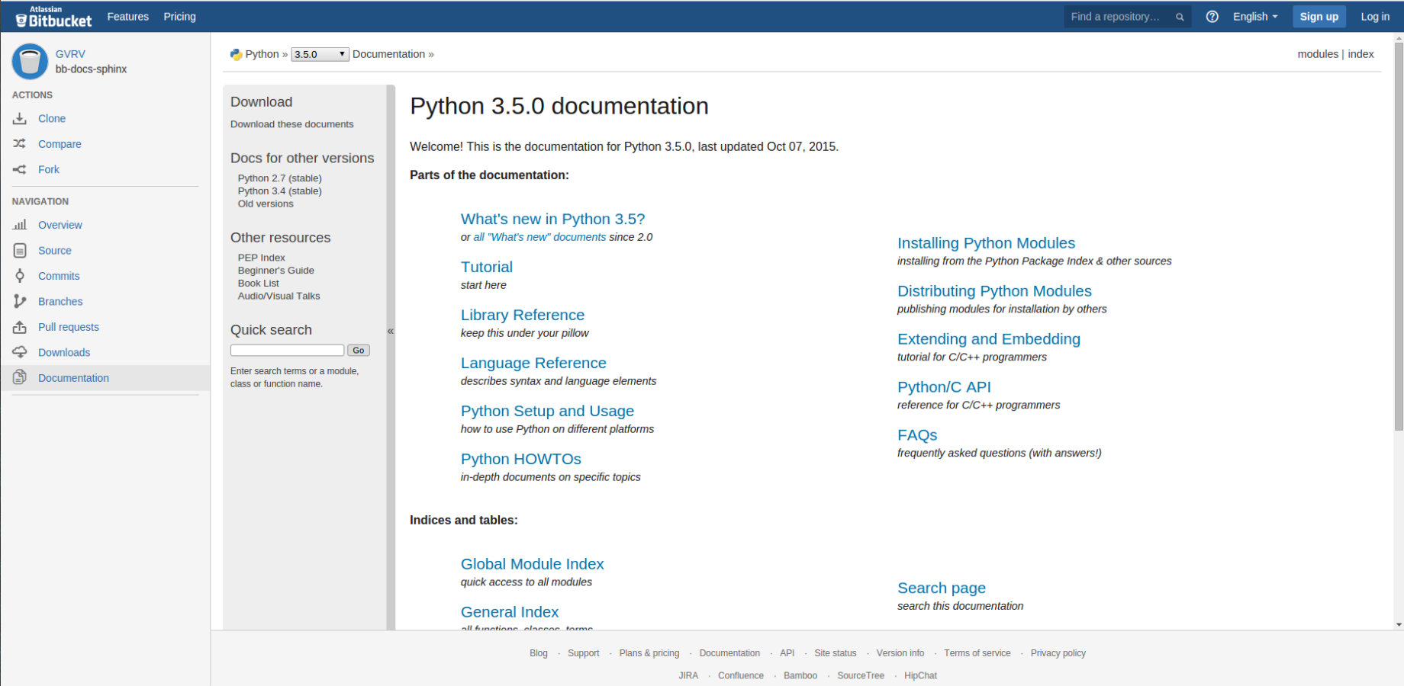Click the Fork action link
This screenshot has width=1404, height=686.
click(49, 169)
